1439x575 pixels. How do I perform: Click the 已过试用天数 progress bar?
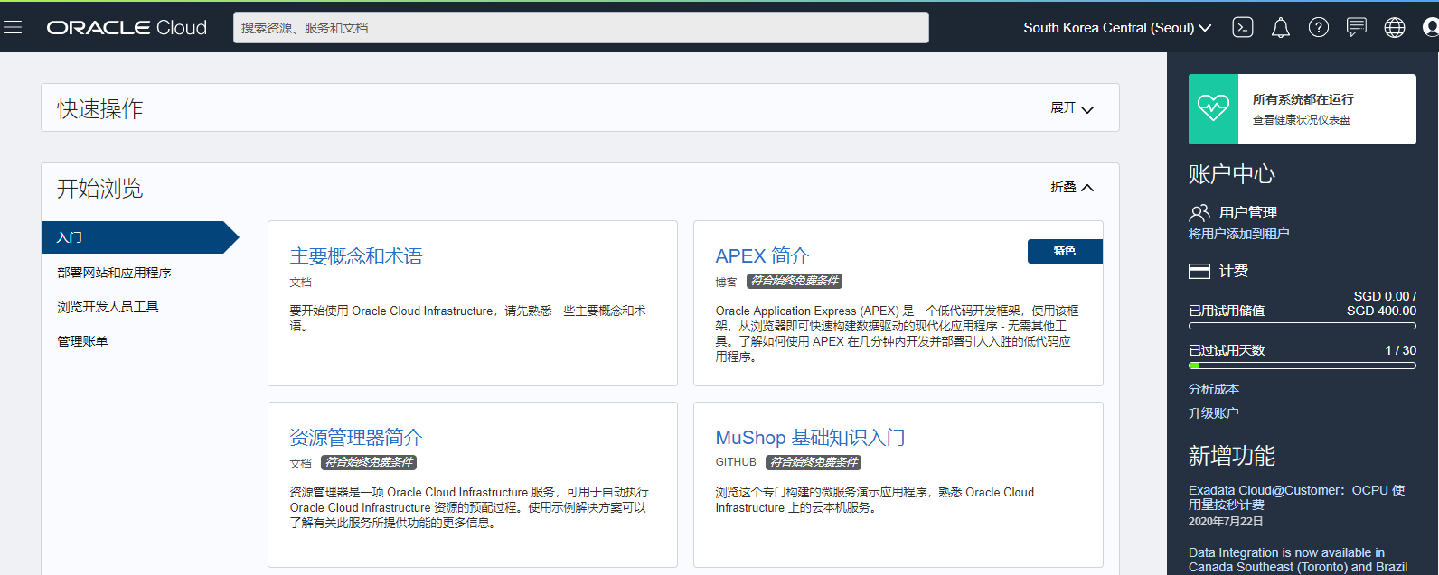1303,366
